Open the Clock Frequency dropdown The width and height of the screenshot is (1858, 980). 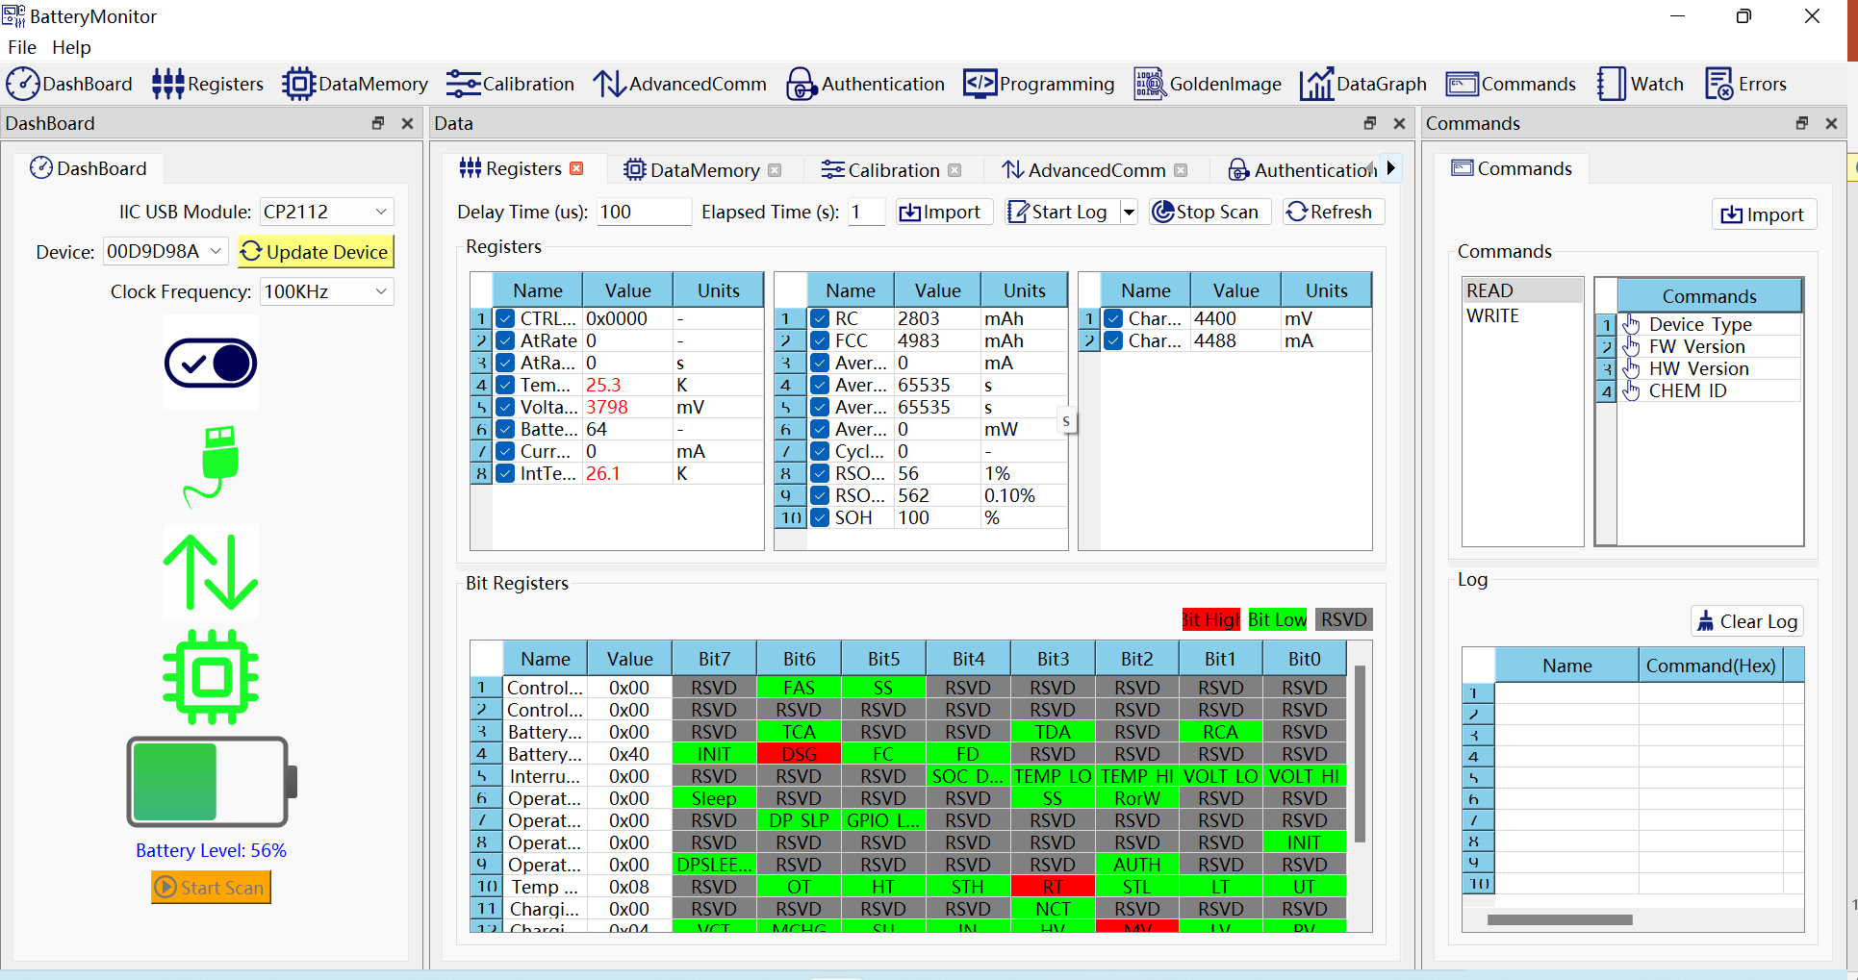click(381, 291)
